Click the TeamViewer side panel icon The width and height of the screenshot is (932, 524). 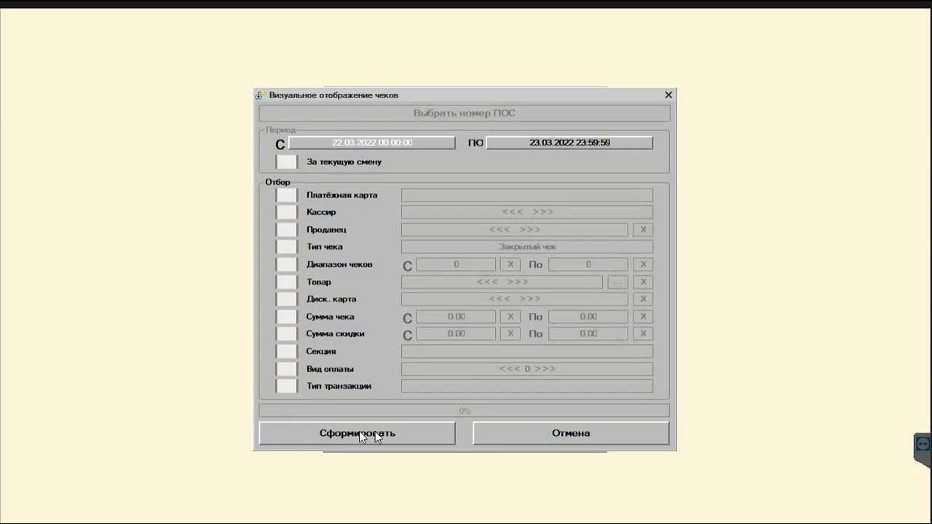pyautogui.click(x=923, y=444)
